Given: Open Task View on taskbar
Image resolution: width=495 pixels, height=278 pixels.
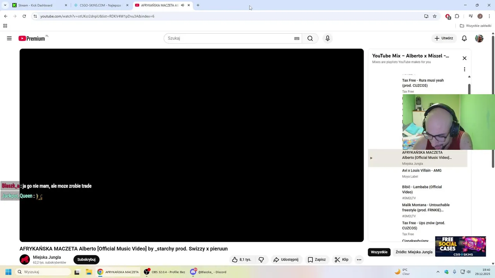Looking at the screenshot, I should click(77, 272).
